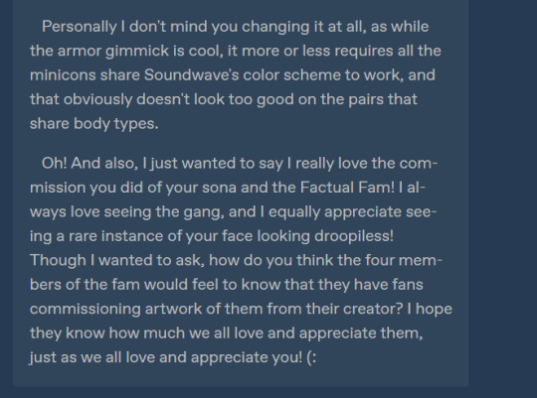
Task: Click the word "Though" starting a sentence
Action: tap(58, 260)
